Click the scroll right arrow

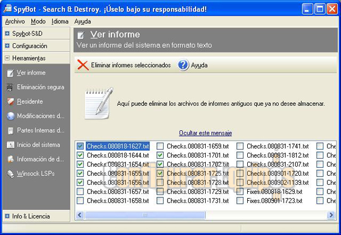click(x=331, y=215)
